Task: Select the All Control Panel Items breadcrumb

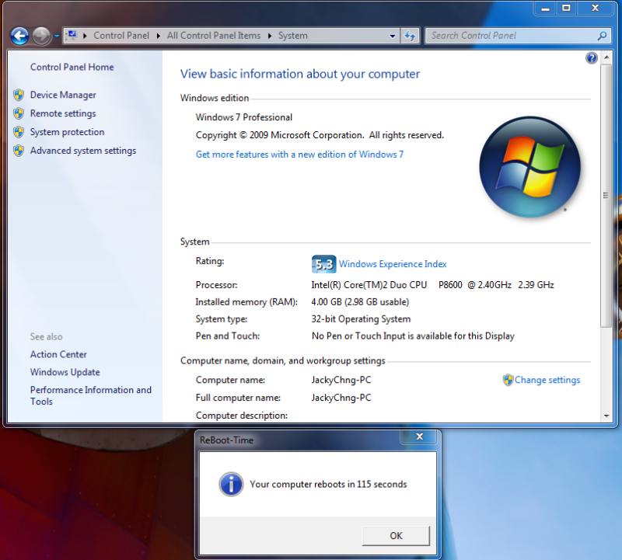Action: point(214,36)
